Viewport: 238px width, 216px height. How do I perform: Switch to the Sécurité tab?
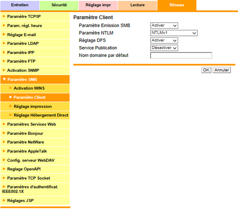[59, 5]
